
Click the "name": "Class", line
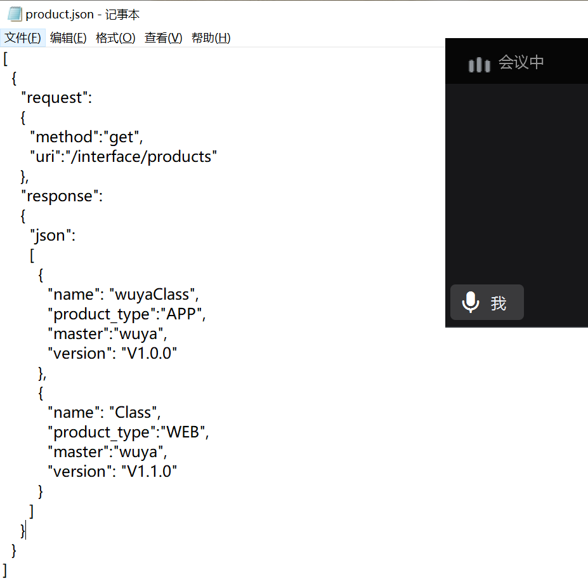(104, 412)
